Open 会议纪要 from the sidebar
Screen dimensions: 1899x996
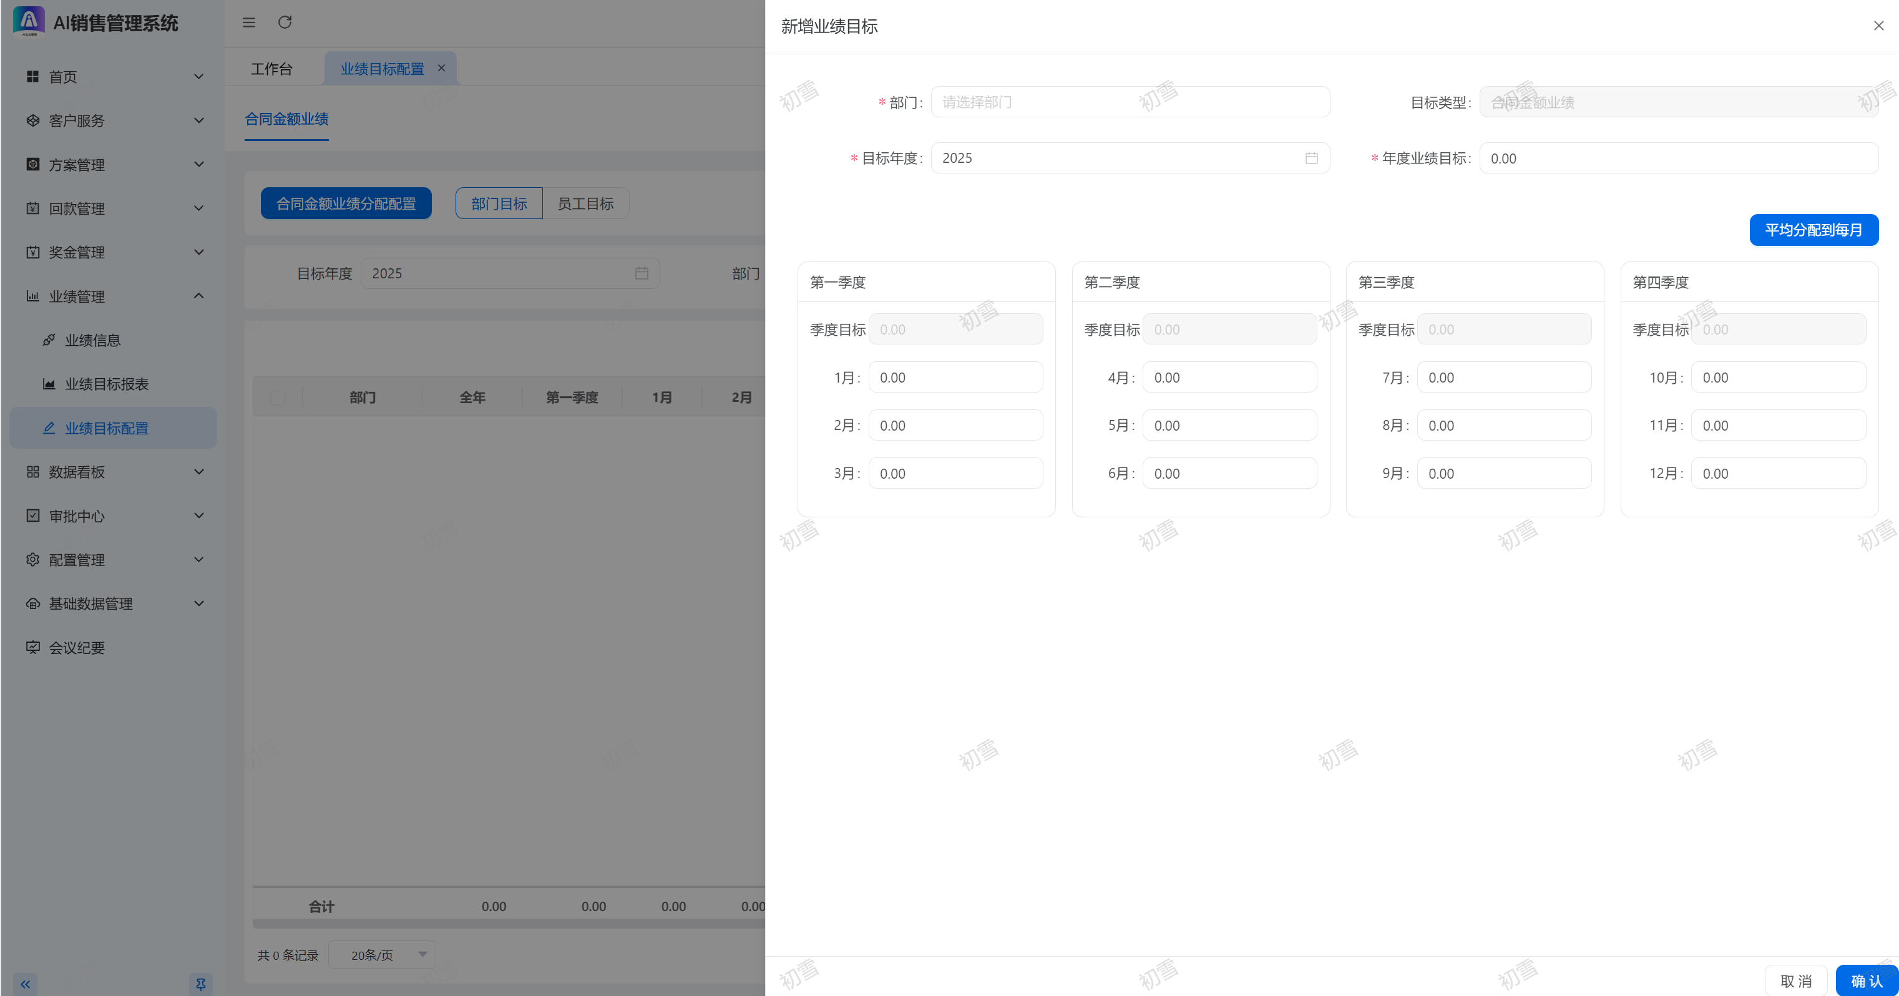tap(77, 647)
